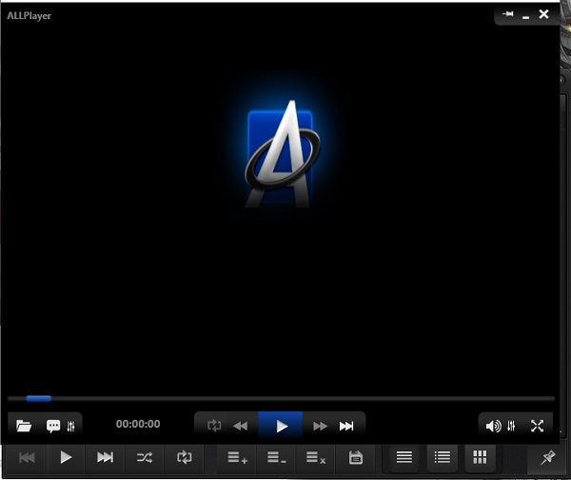
Task: Switch playlist to grid thumbnails view
Action: (x=480, y=457)
